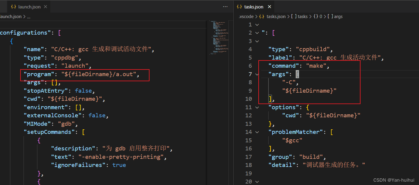Screen dimensions: 419x185
Task: Click the JSON icon on launch.json tab
Action: tap(13, 6)
